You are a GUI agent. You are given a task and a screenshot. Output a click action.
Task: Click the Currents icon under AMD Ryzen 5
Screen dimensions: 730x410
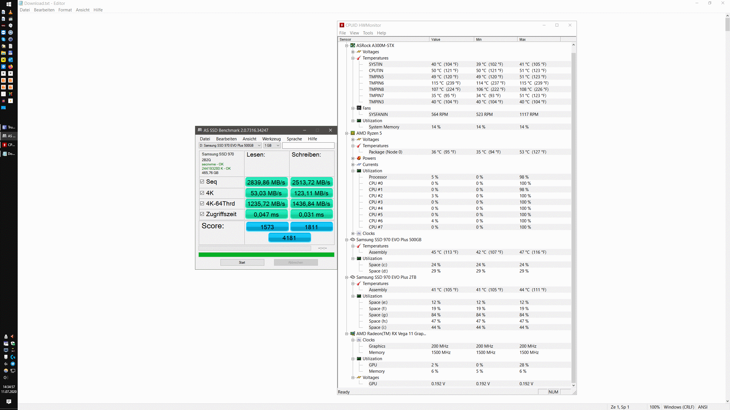point(359,165)
